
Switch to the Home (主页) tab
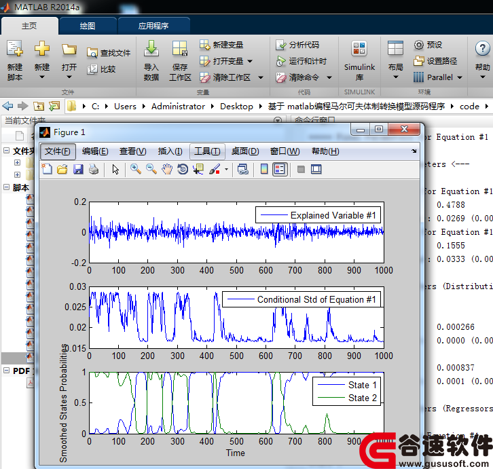pyautogui.click(x=29, y=26)
